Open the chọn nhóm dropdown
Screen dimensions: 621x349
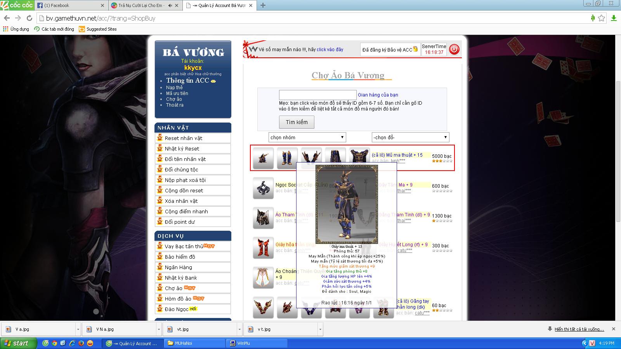[307, 137]
